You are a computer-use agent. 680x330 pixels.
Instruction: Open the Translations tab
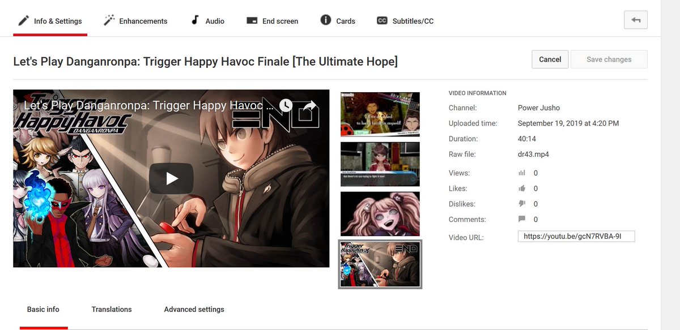click(x=112, y=310)
